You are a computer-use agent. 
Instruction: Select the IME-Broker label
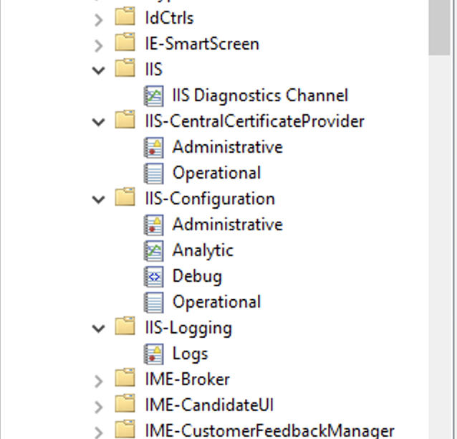pos(188,379)
